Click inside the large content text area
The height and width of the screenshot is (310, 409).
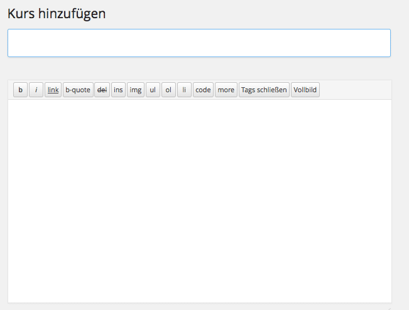click(199, 201)
